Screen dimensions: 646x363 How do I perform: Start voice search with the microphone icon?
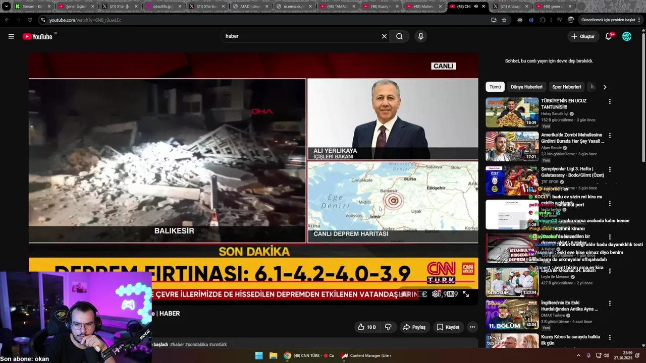(421, 36)
